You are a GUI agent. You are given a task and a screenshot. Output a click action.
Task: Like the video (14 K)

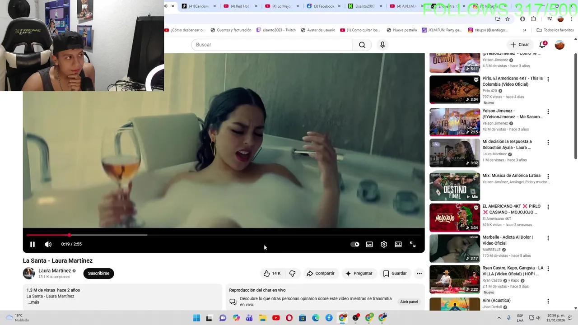(x=272, y=274)
